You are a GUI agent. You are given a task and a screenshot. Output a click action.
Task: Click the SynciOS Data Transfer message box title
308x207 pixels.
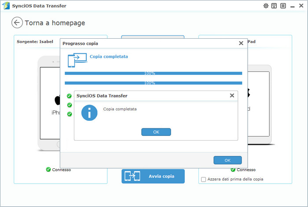[x=102, y=96]
